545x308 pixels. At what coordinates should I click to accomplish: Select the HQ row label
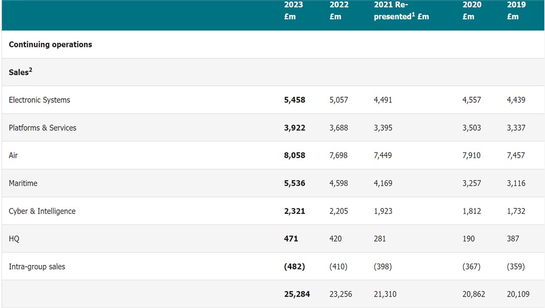[14, 239]
